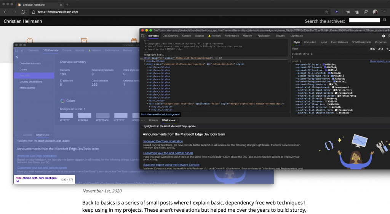Collapse the div widget vbox root-view node
Screen dimensions: 390x214
(147, 104)
